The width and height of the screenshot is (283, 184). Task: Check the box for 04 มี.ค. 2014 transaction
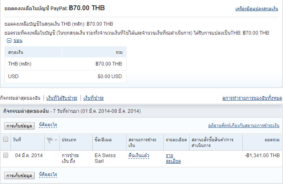pos(6,155)
